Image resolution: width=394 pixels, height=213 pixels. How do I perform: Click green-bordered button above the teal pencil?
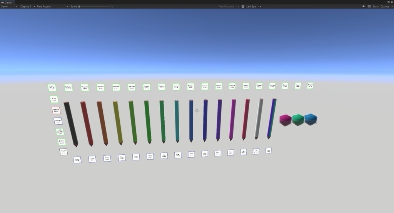tap(176, 87)
